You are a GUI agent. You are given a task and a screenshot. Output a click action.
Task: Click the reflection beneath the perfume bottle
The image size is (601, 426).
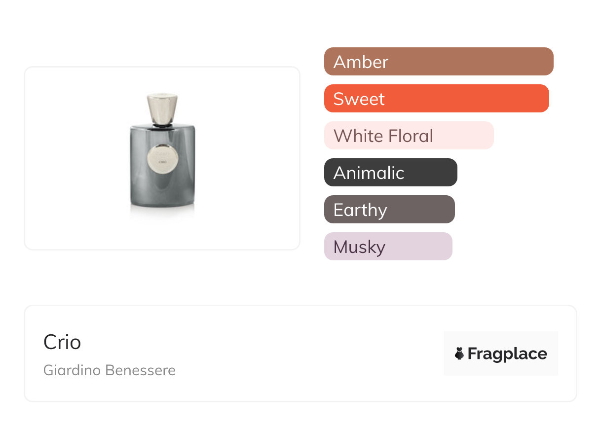click(x=162, y=211)
